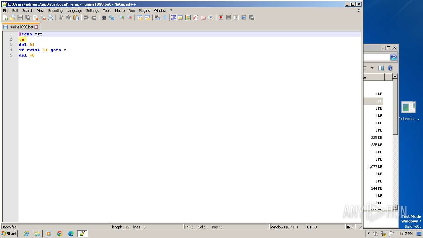Select the ~unins1890.bat tab
This screenshot has width=423, height=238.
click(21, 27)
